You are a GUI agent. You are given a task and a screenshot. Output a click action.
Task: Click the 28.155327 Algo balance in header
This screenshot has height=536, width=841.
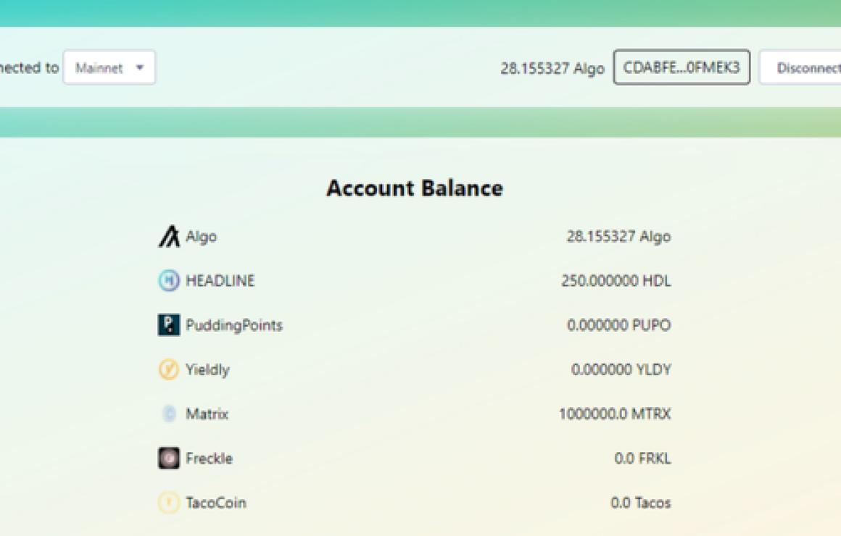click(552, 69)
